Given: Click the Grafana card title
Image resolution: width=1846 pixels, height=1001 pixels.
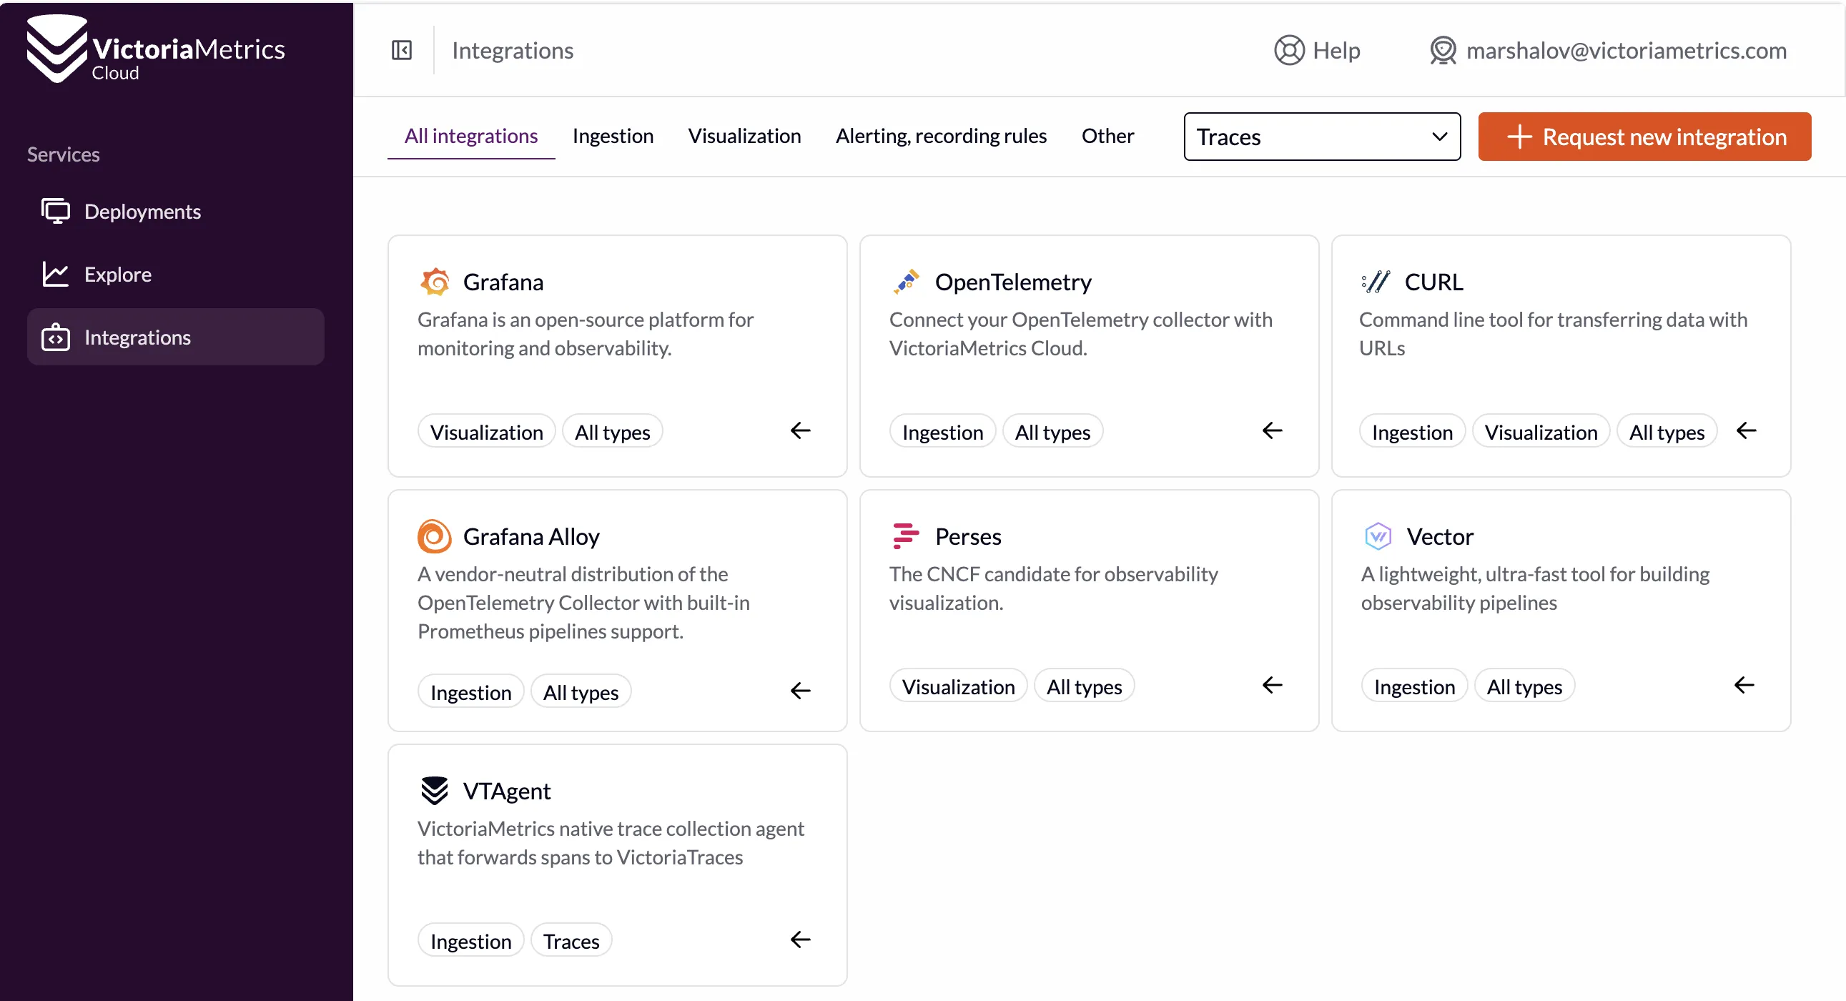Looking at the screenshot, I should coord(503,282).
